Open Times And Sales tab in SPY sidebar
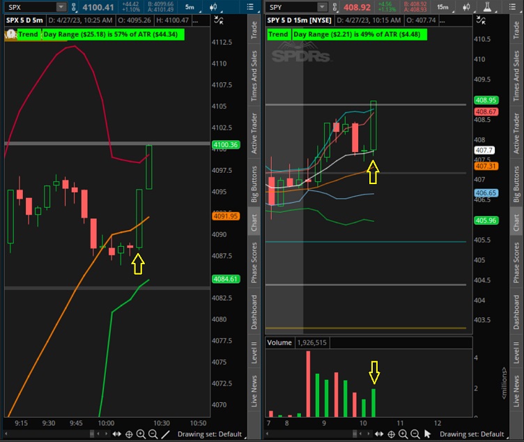Image resolution: width=524 pixels, height=442 pixels. (516, 75)
